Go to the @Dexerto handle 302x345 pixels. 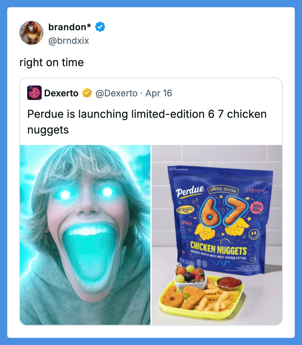click(116, 93)
